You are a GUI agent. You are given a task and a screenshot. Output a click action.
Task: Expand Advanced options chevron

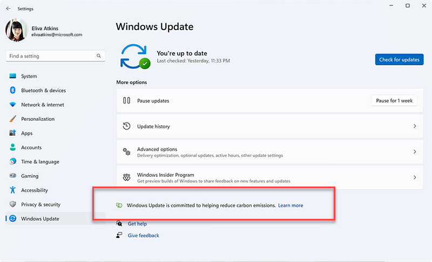415,152
